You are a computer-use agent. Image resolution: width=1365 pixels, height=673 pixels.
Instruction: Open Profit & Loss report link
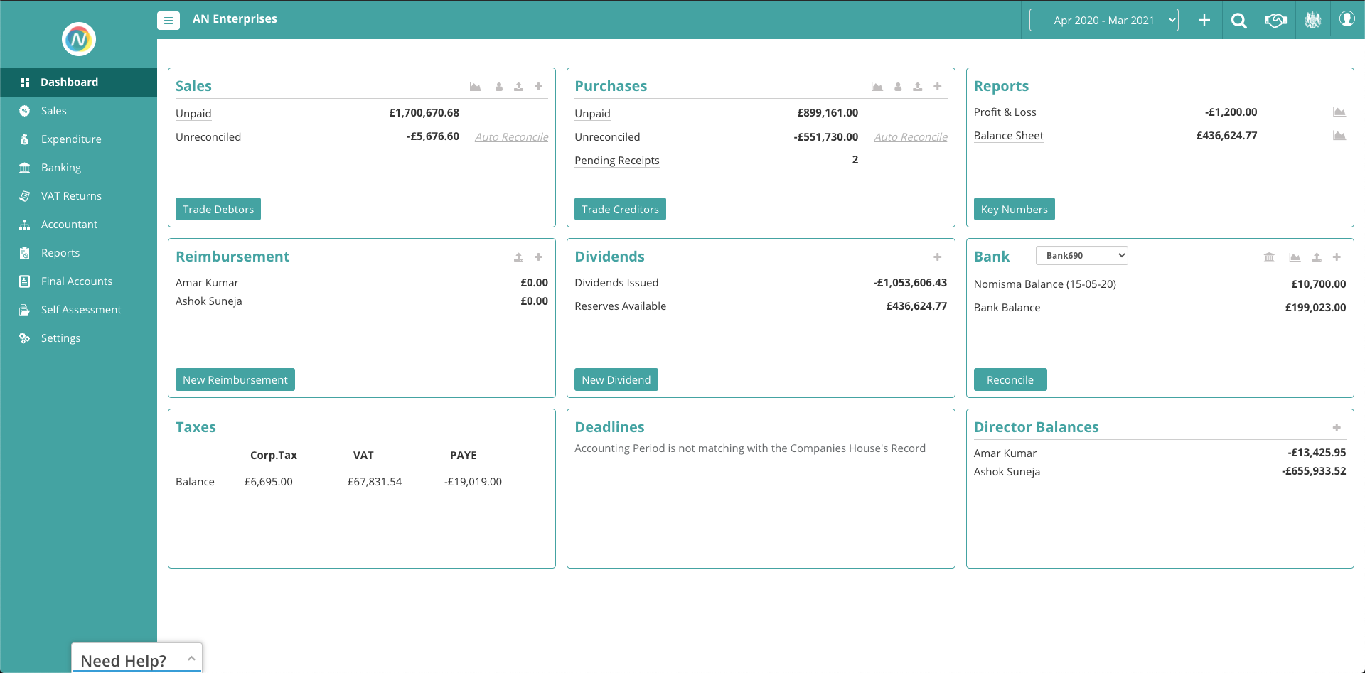tap(1005, 112)
